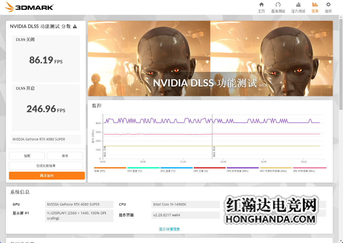Click the 3DMark logo
343x243 pixels.
(29, 7)
